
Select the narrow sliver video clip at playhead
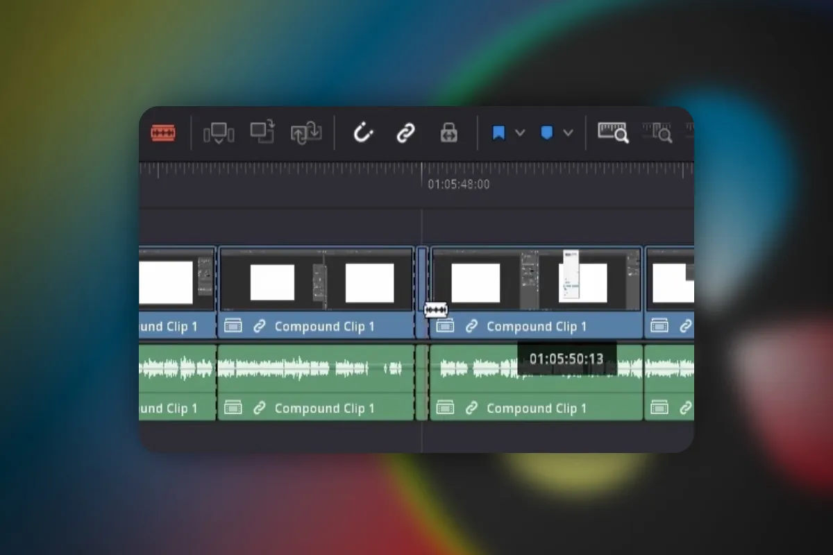[421, 293]
